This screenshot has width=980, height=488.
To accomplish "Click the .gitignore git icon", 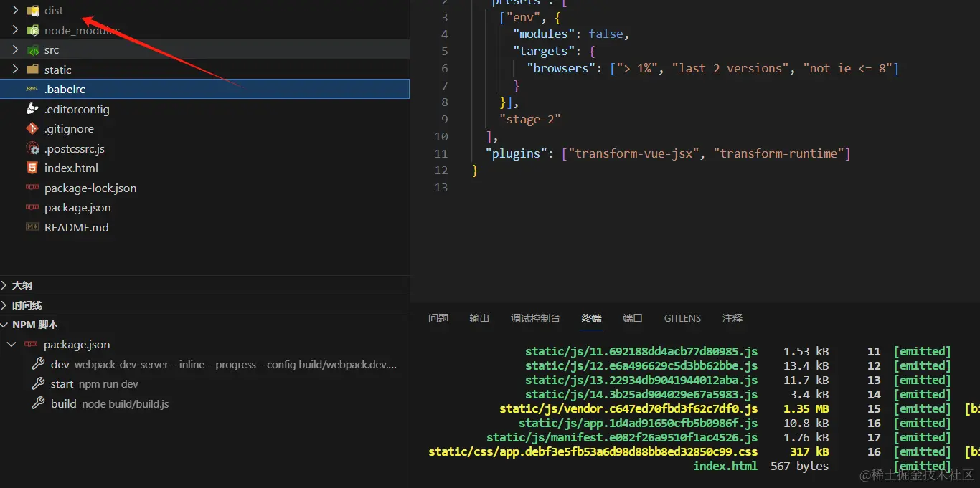I will point(32,129).
